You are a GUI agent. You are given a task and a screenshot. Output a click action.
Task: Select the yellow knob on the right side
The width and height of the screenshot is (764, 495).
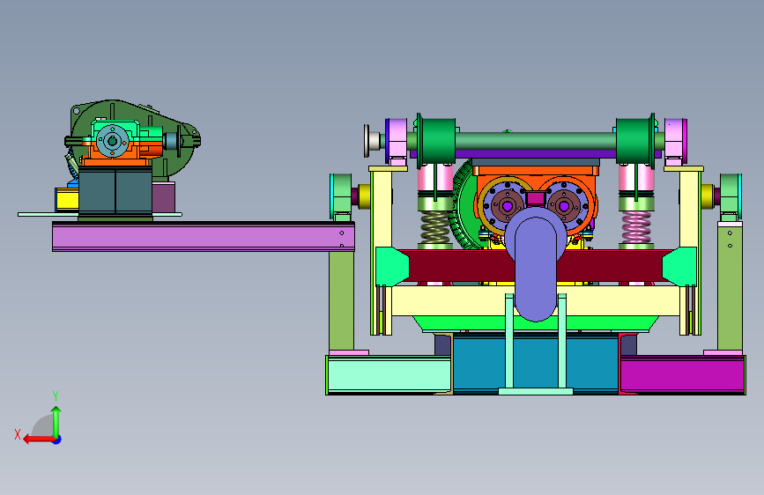708,196
